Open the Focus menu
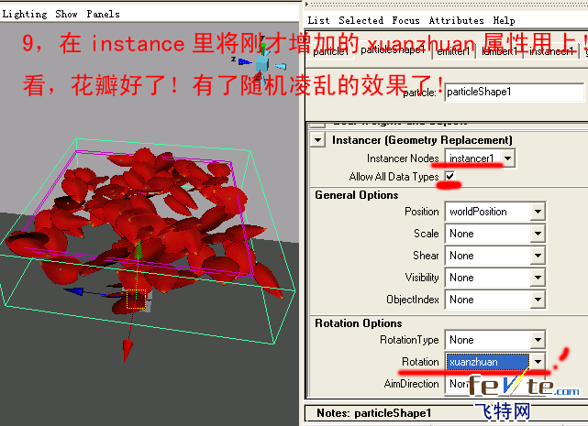Image resolution: width=588 pixels, height=426 pixels. 405,20
